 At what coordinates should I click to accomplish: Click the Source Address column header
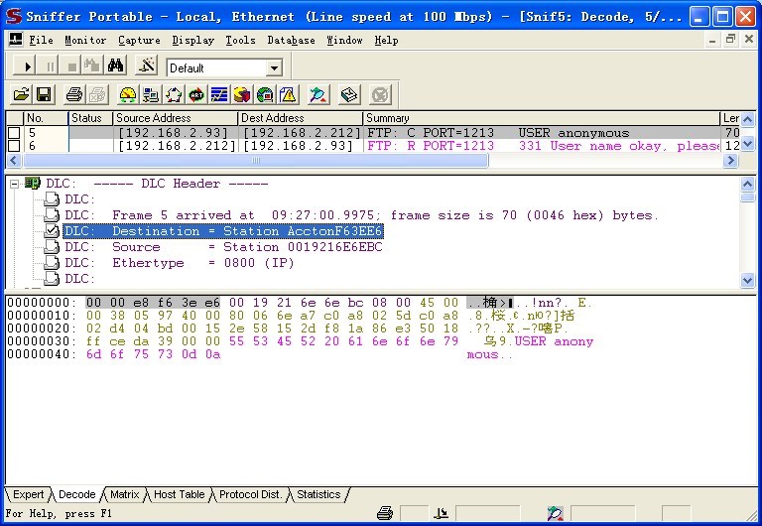click(176, 118)
